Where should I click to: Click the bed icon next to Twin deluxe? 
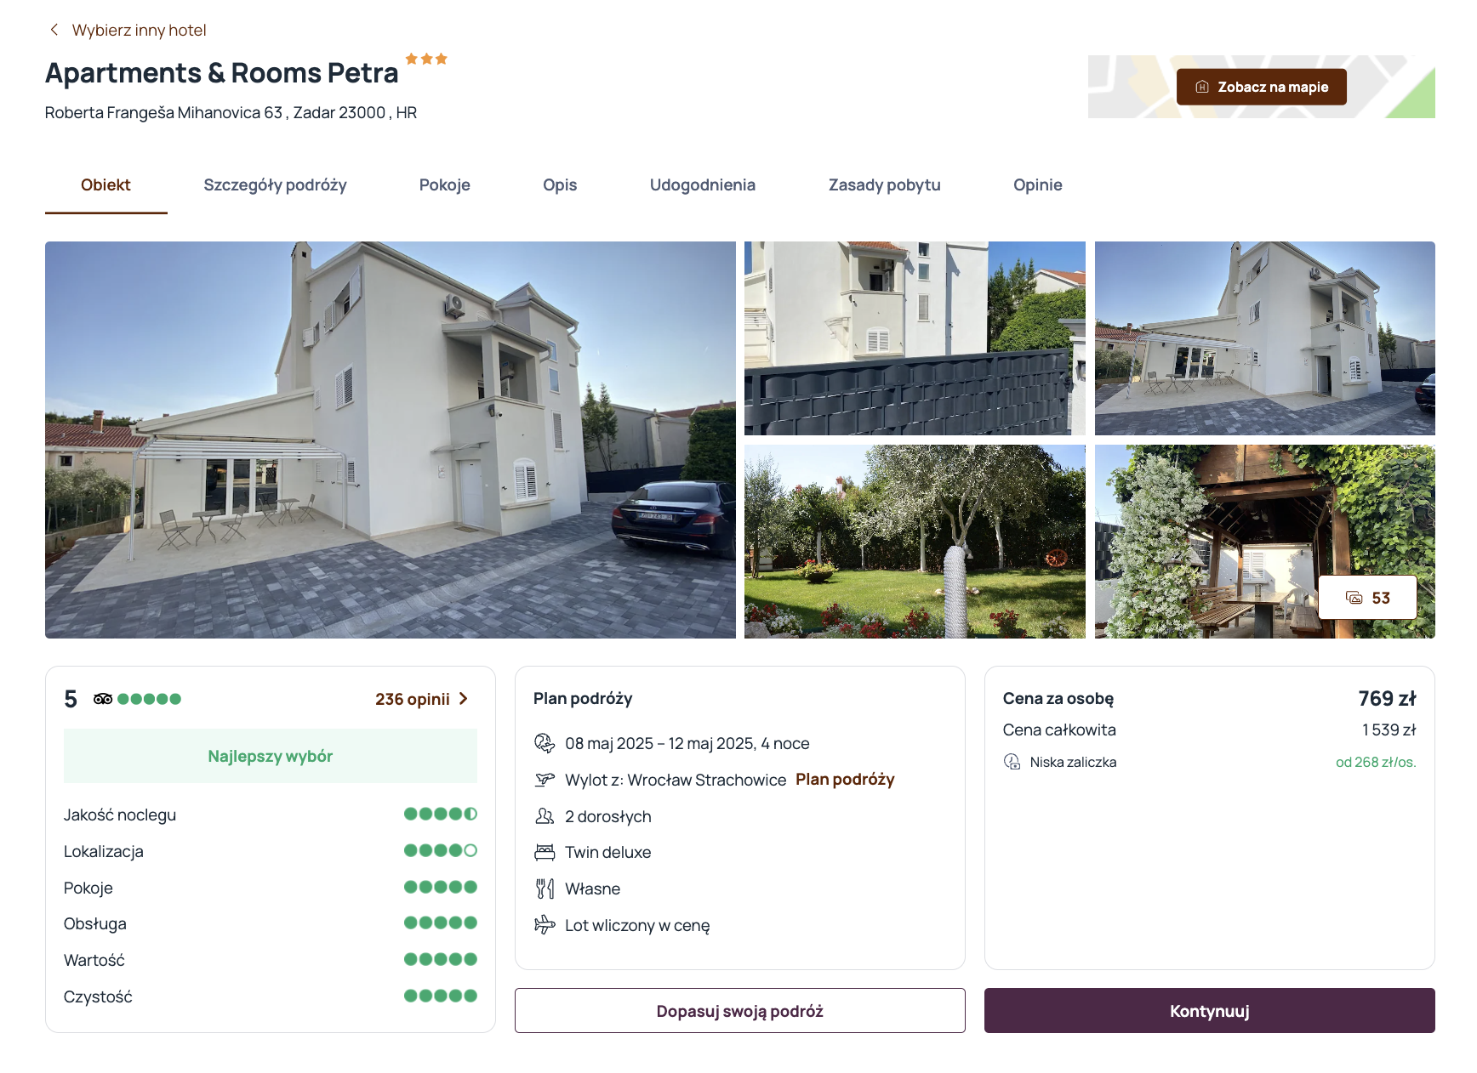pos(545,852)
